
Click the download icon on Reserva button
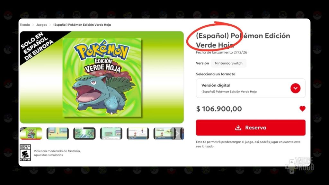coord(238,128)
